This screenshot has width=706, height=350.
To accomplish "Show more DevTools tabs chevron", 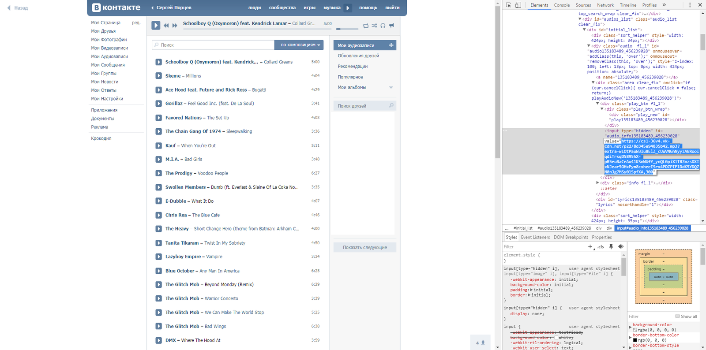I will point(664,5).
